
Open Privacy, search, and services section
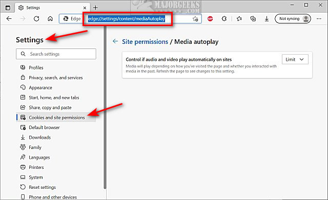56,78
